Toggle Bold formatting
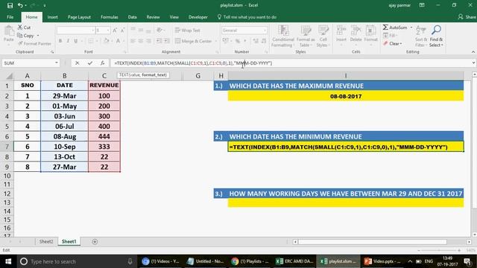Image resolution: width=477 pixels, height=268 pixels. [x=60, y=41]
